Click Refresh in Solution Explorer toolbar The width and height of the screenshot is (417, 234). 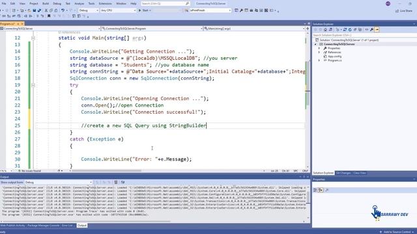(350, 29)
